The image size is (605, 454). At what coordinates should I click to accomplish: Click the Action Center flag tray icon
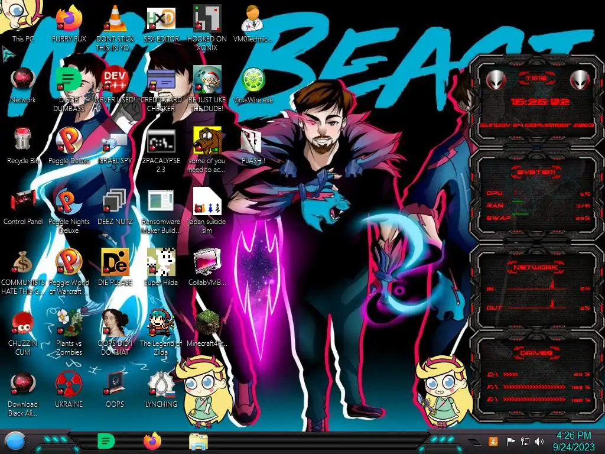[510, 441]
